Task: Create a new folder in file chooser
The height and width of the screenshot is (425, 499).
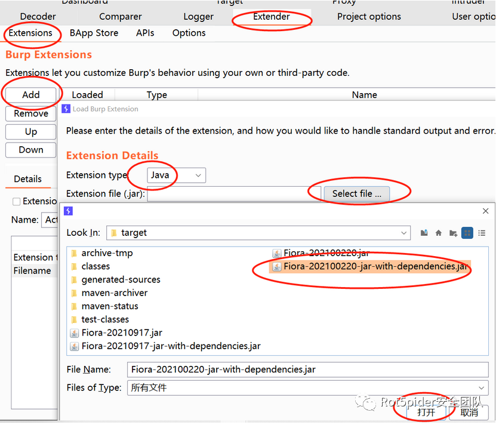Action: (x=453, y=233)
